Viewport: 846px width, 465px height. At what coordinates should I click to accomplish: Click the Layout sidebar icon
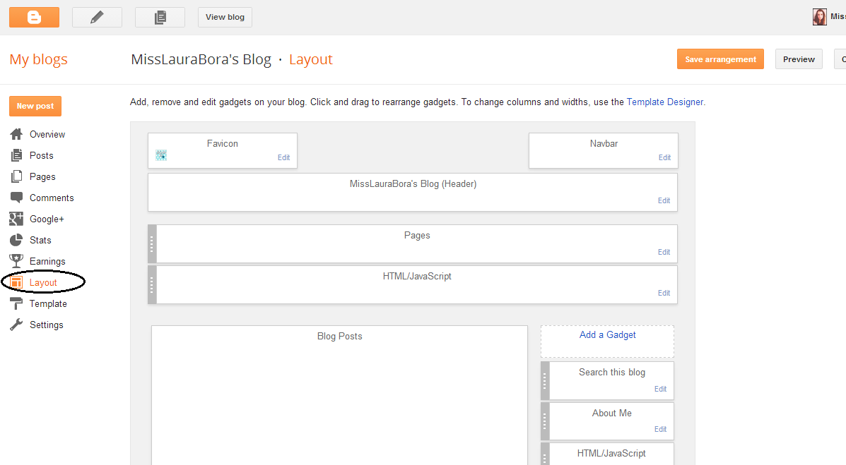16,282
